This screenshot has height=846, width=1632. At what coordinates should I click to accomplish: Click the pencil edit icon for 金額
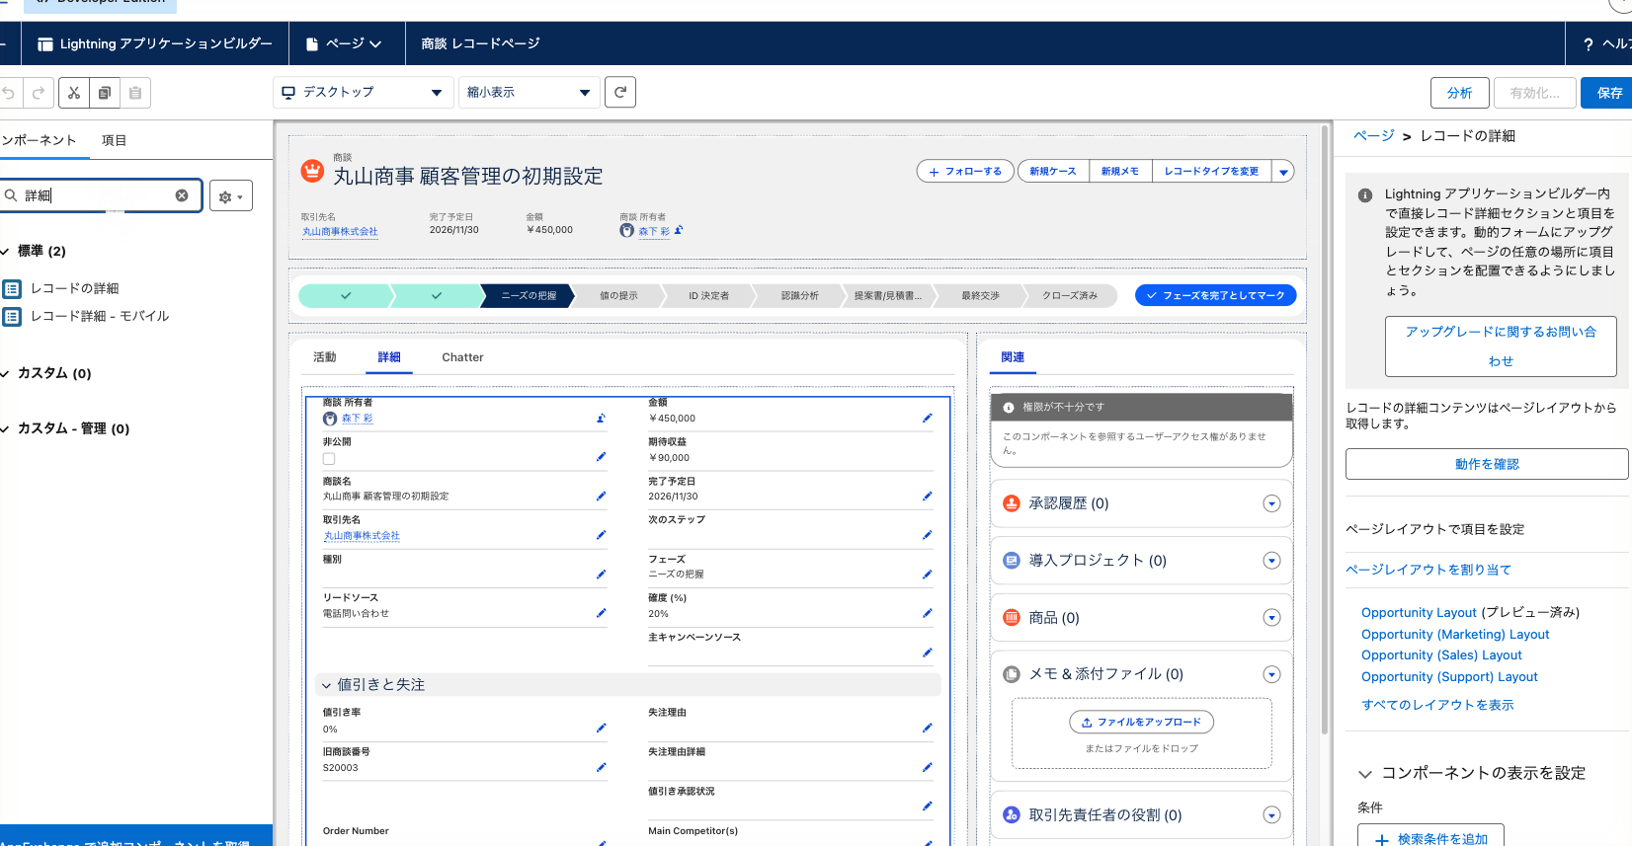coord(927,419)
